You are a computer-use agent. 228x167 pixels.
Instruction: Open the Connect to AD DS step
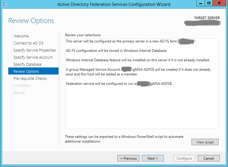coord(28,43)
